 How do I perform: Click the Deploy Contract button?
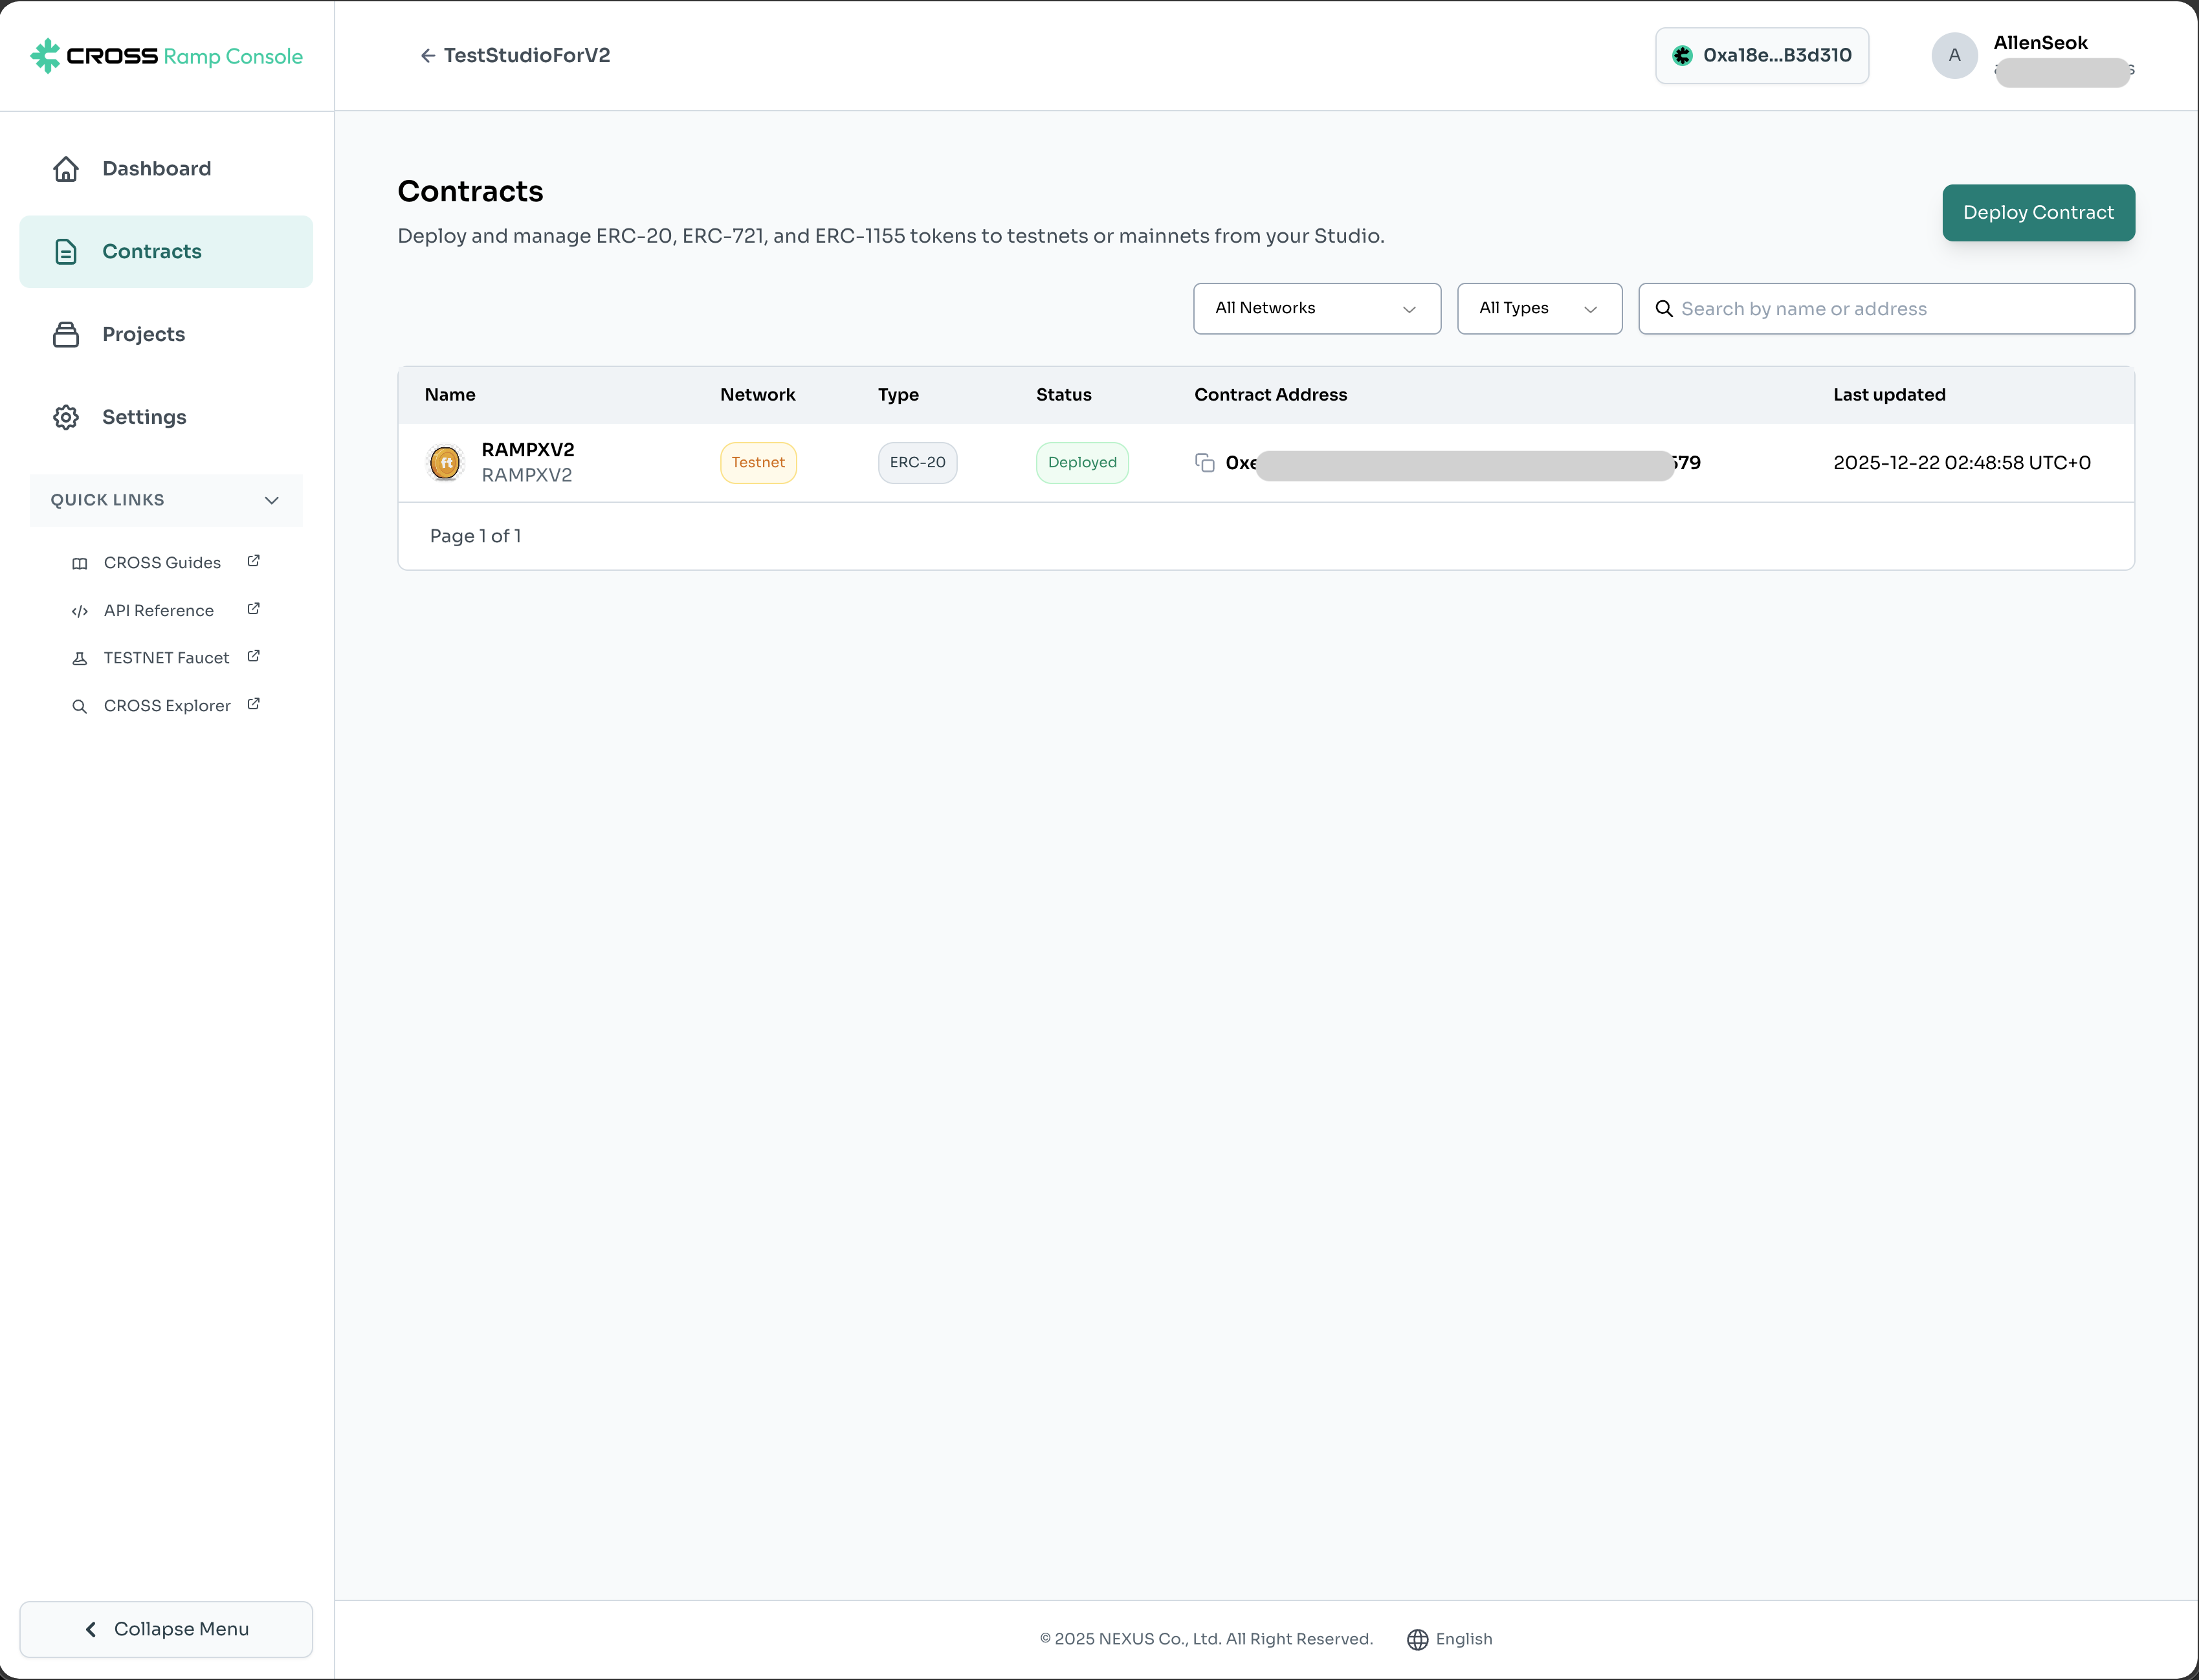(2037, 213)
